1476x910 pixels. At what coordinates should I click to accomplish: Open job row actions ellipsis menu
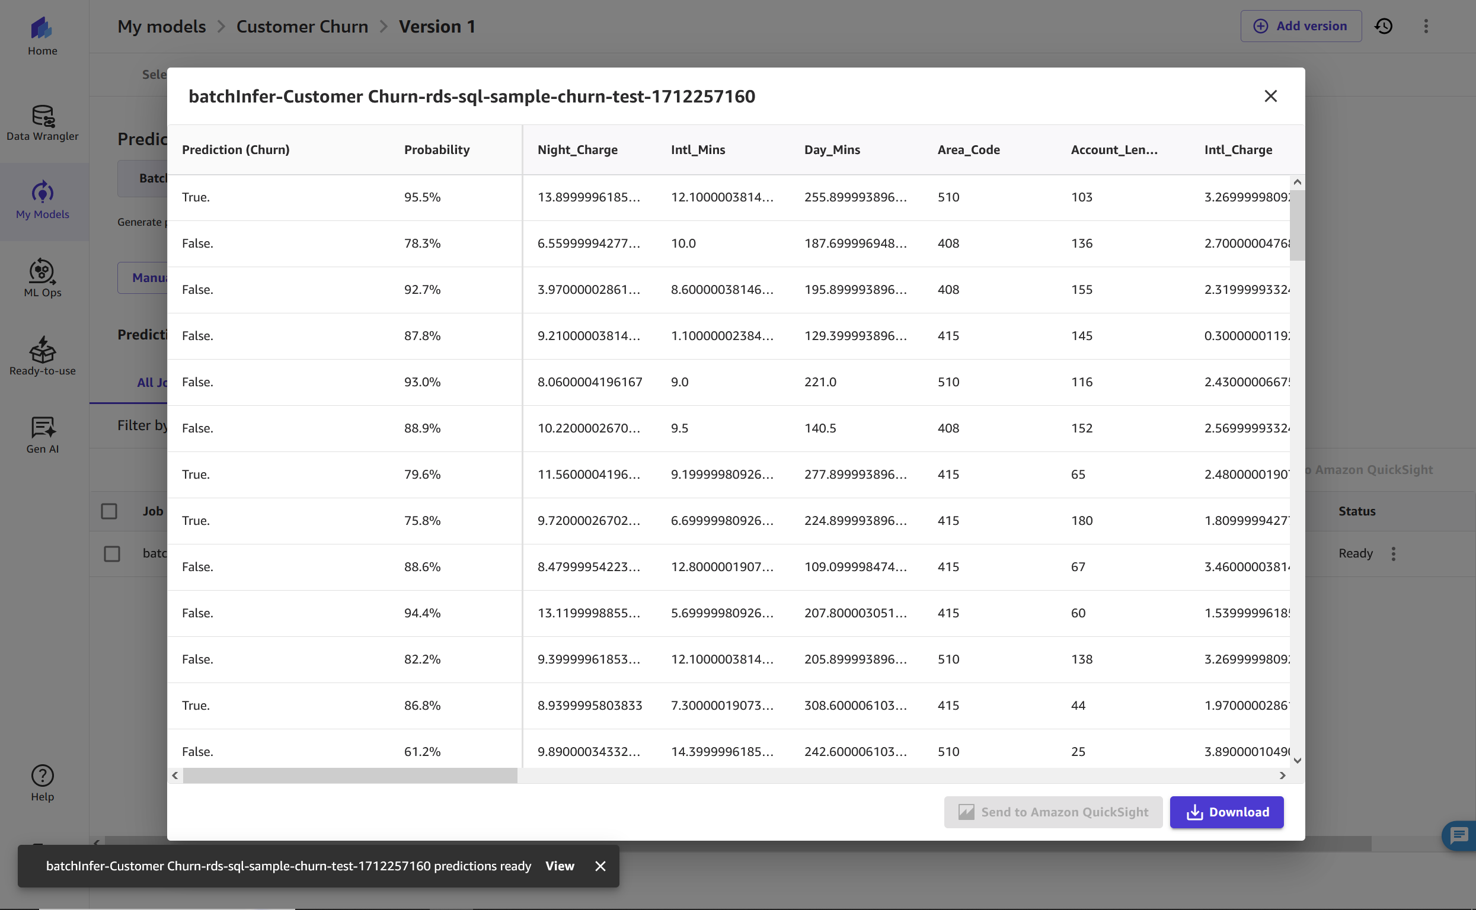point(1393,553)
